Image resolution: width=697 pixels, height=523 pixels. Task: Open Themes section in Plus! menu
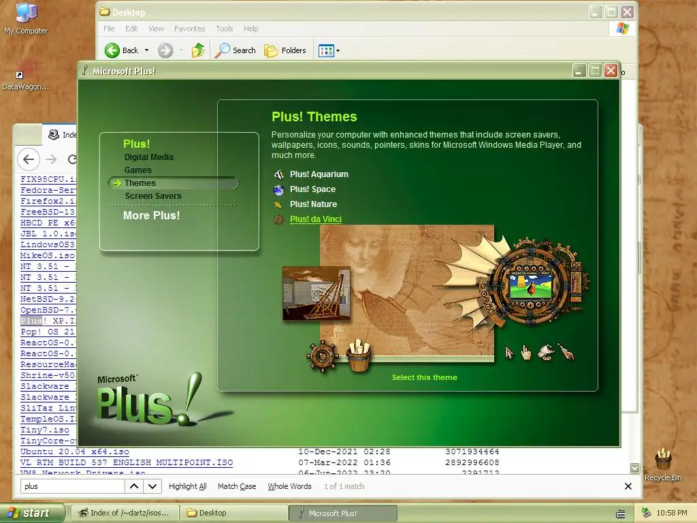(140, 183)
